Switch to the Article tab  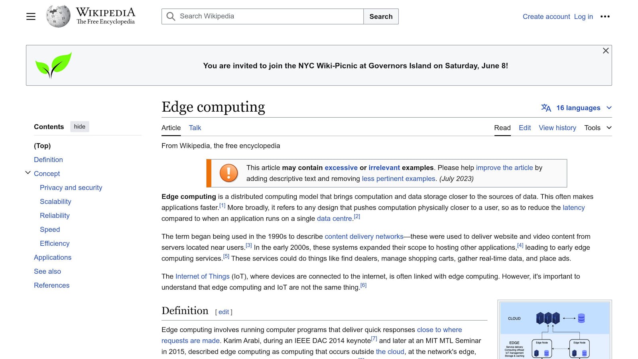click(x=171, y=128)
